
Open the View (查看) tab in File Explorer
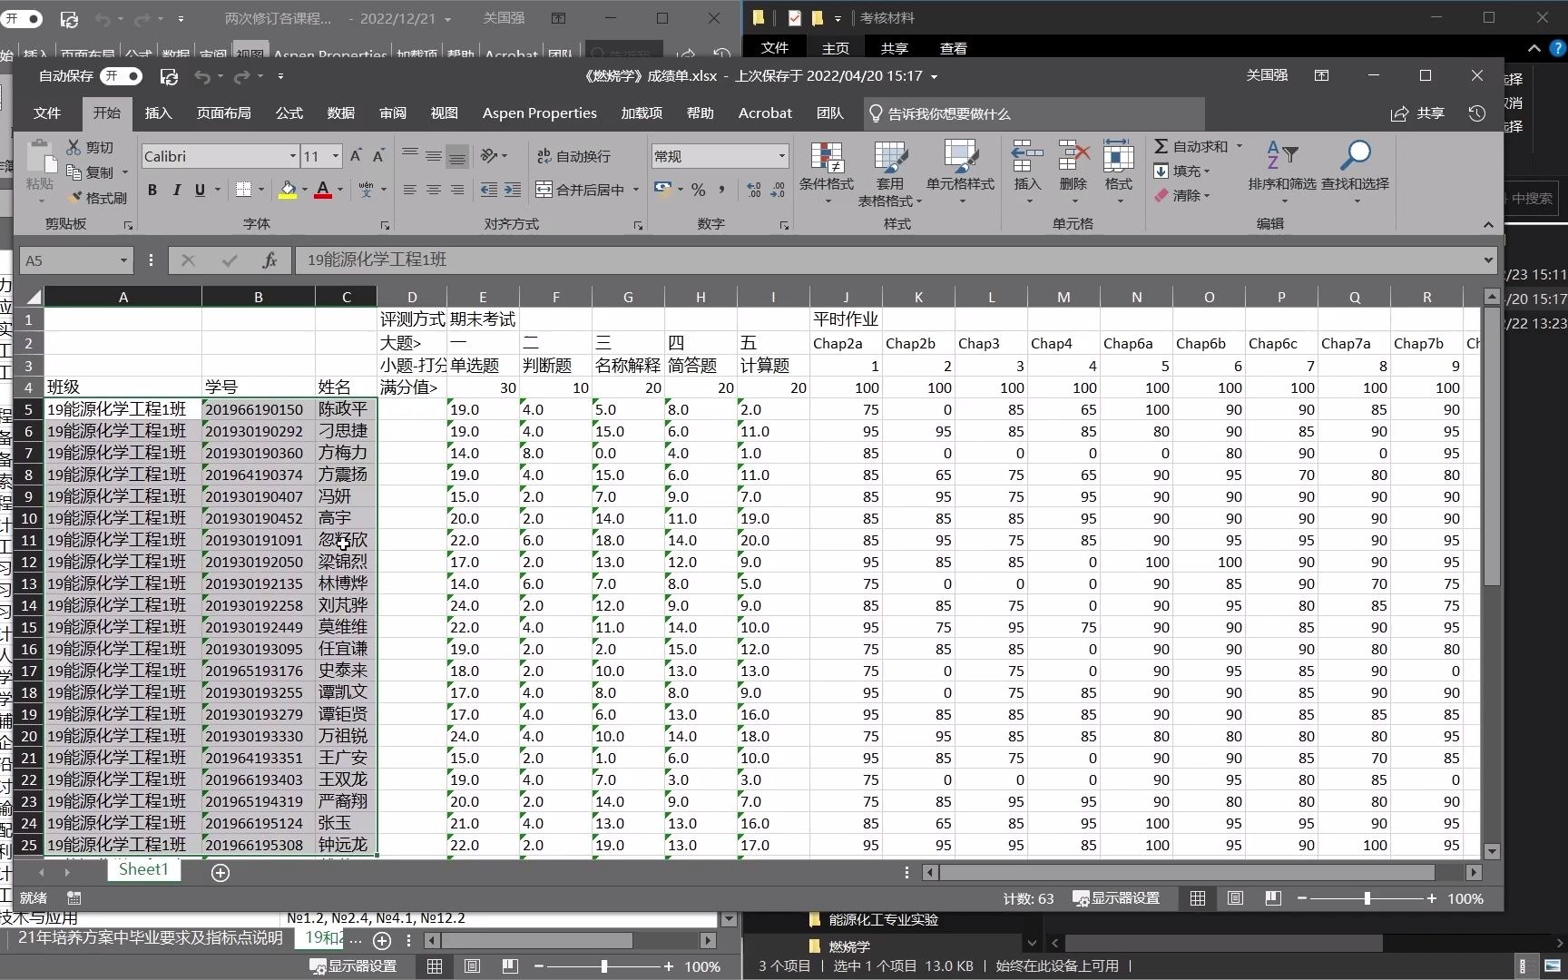[x=953, y=48]
